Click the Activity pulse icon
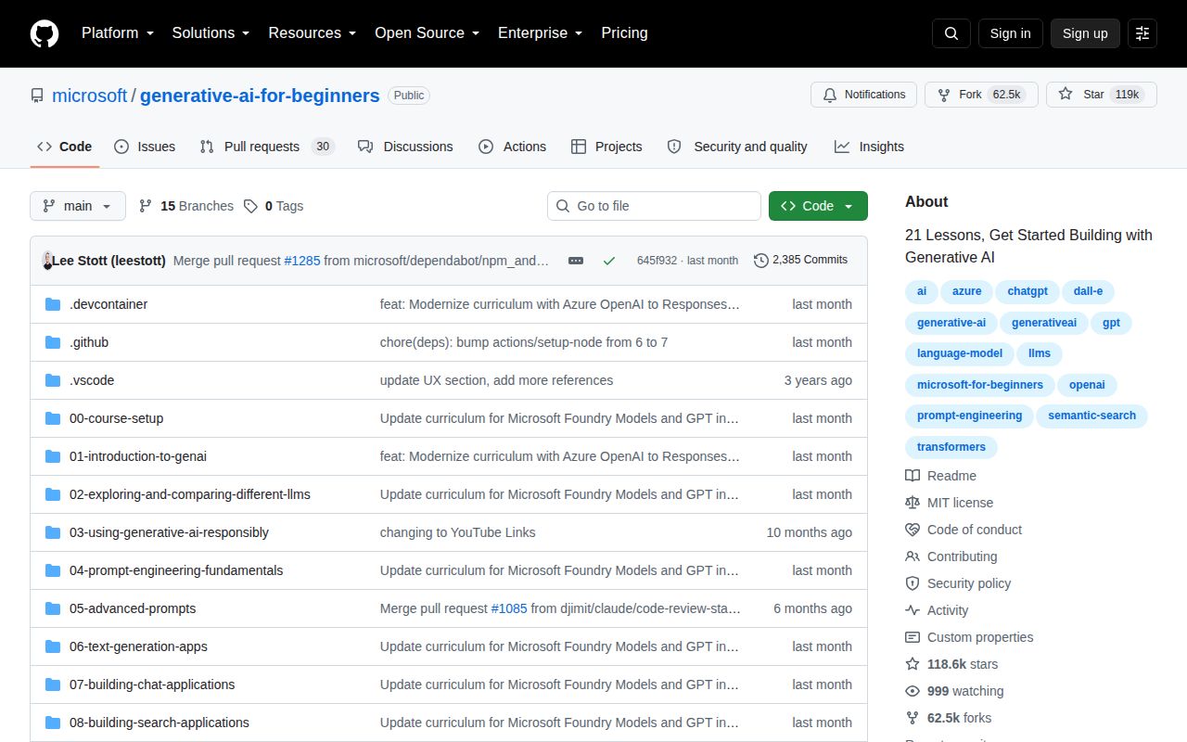 [913, 610]
